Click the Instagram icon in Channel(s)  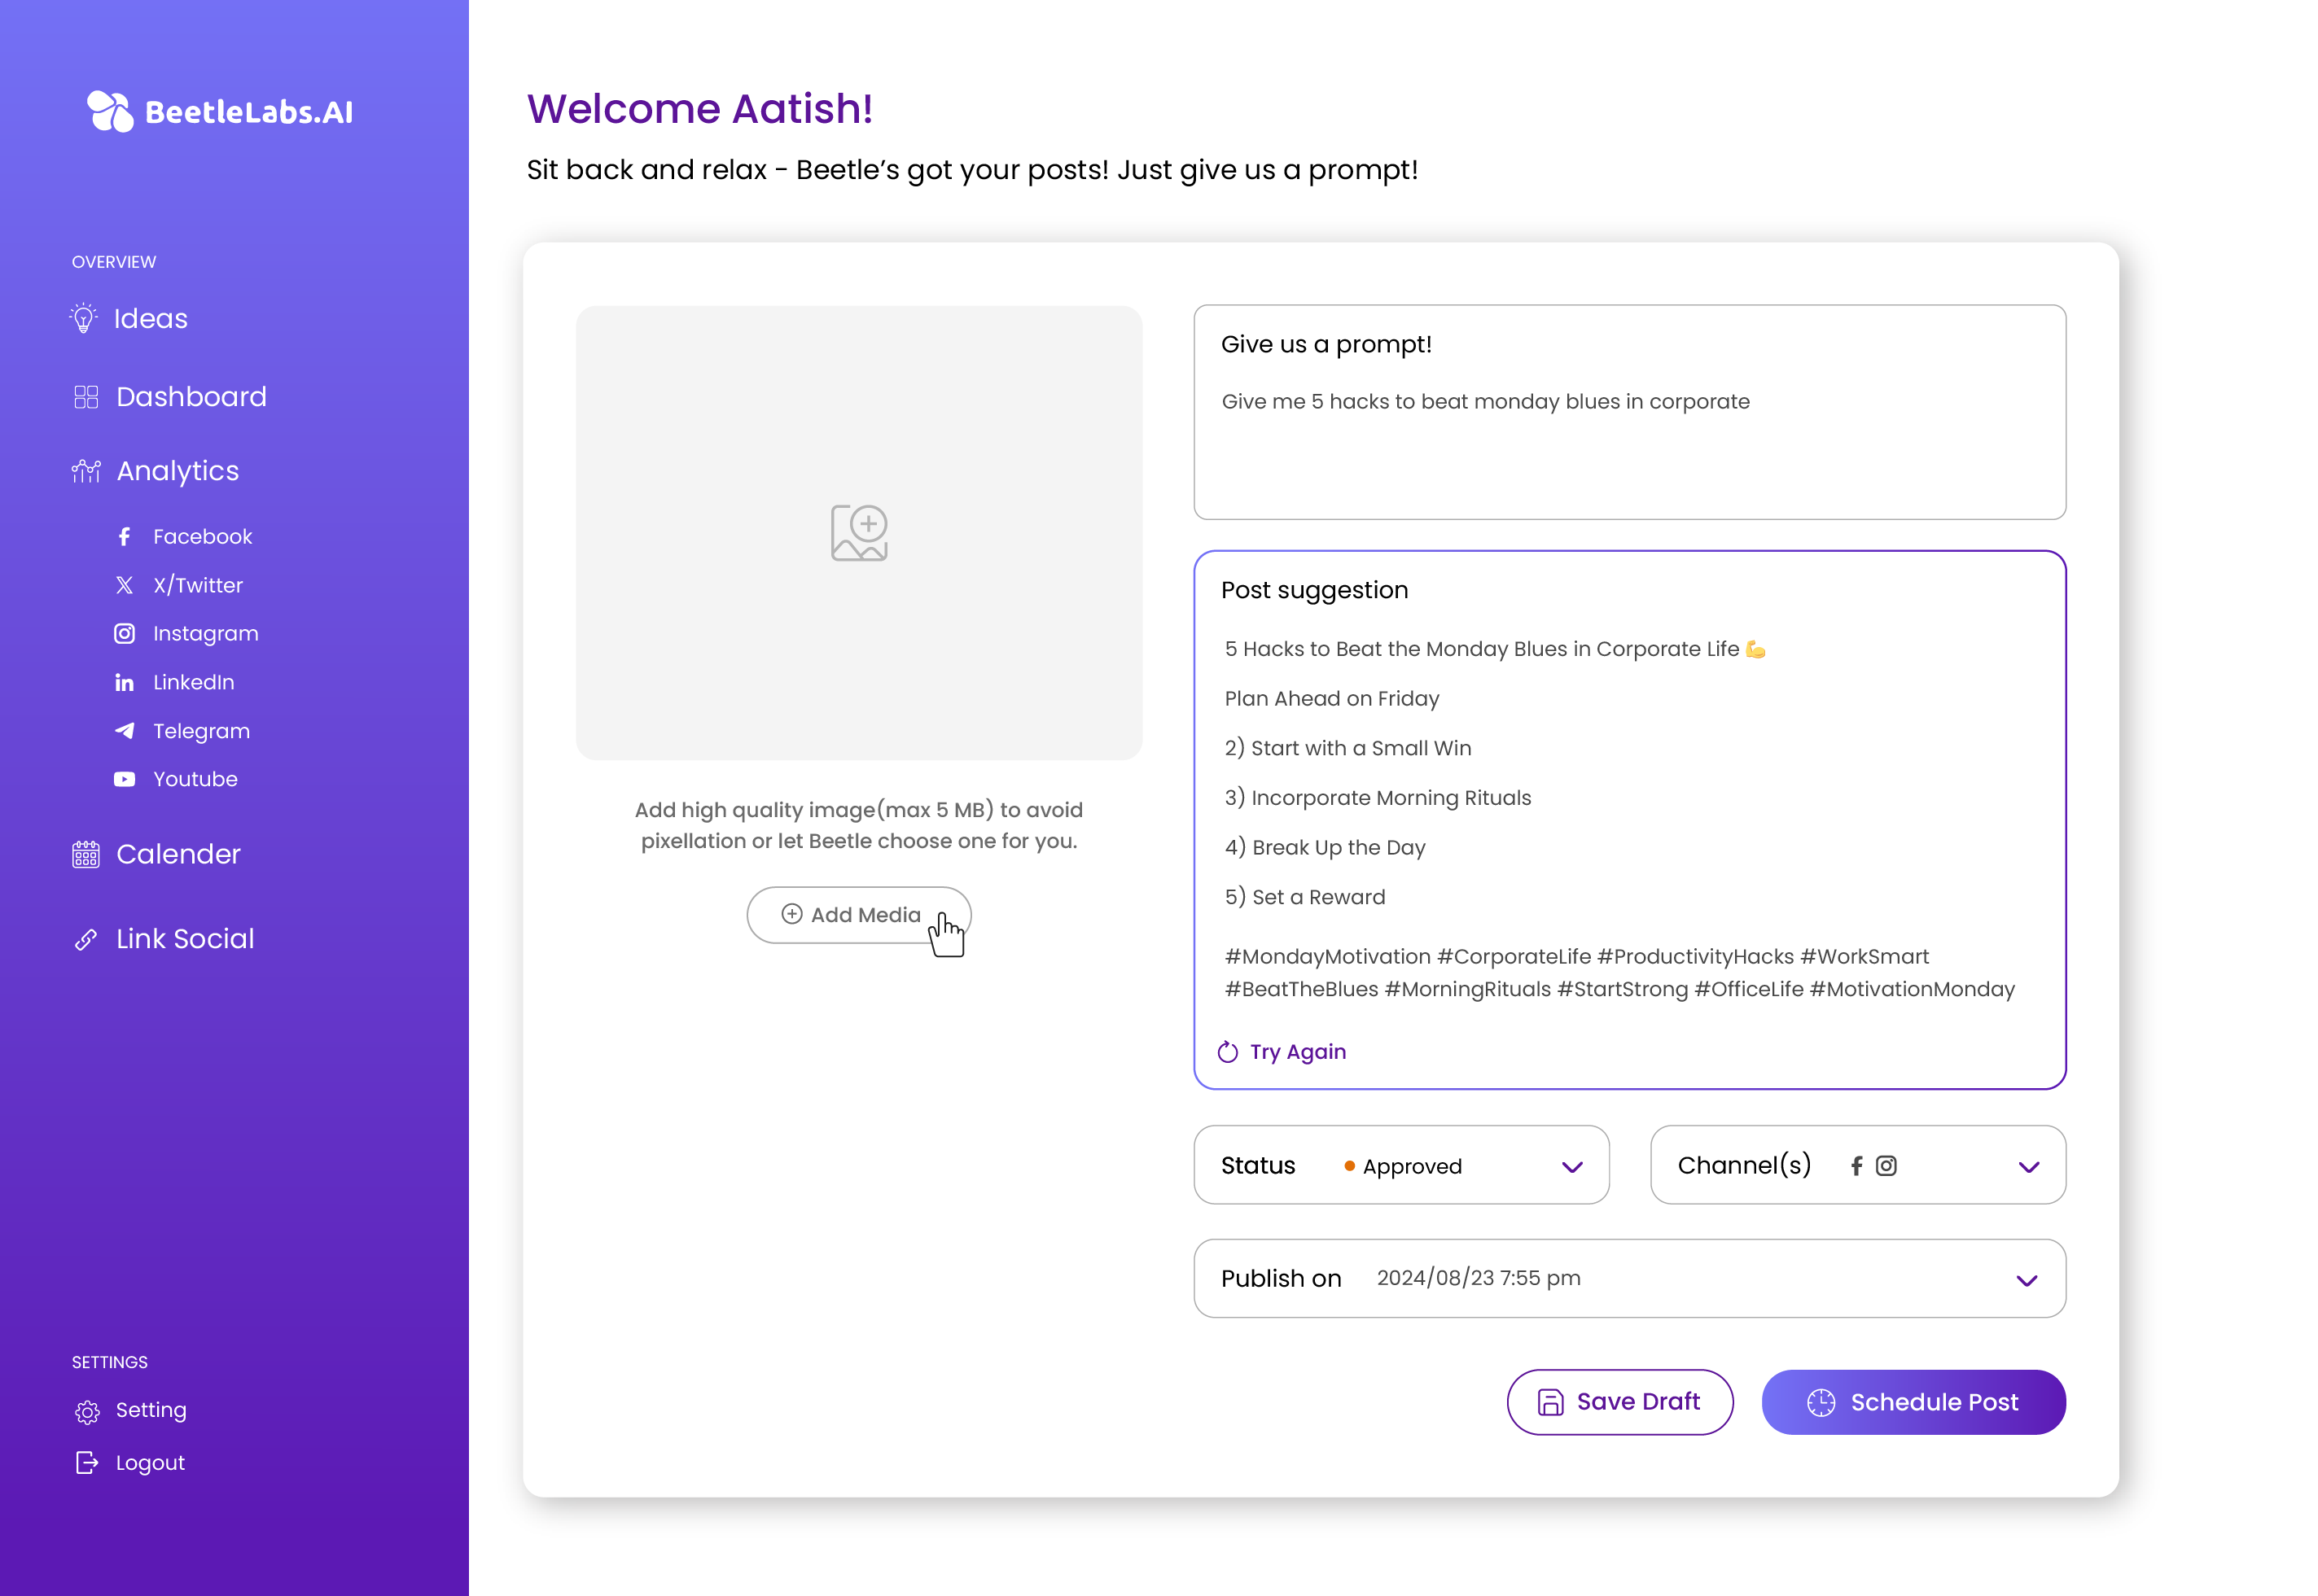[1886, 1166]
